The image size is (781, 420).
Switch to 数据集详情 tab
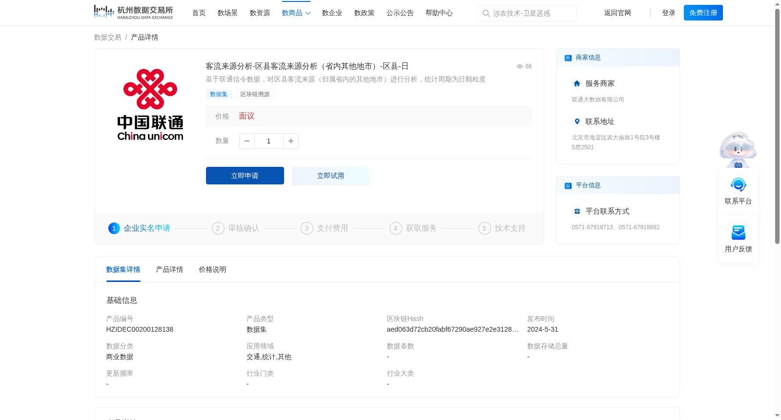click(x=123, y=270)
